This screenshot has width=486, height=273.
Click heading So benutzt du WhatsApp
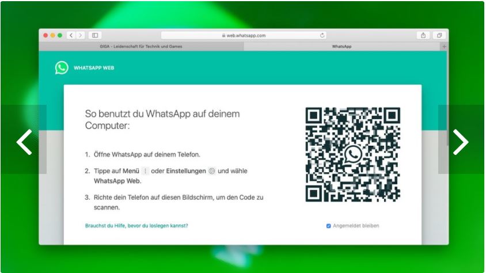[x=162, y=120]
